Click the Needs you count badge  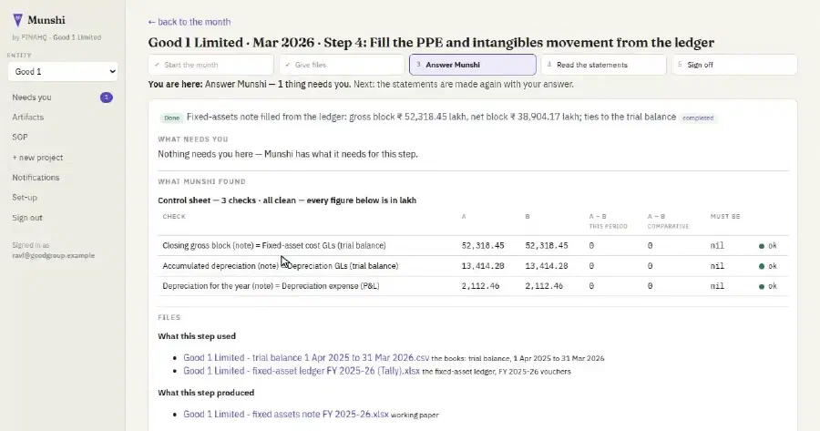pyautogui.click(x=107, y=97)
